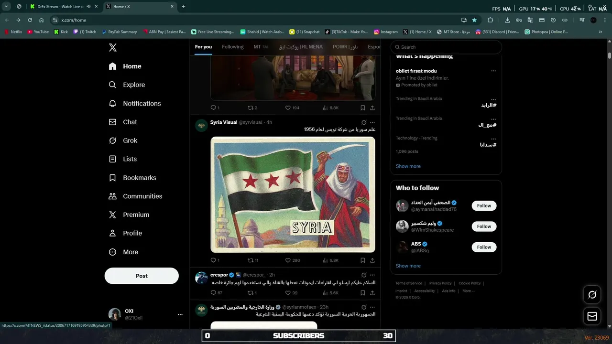Like the crespor post with 99 likes
612x344 pixels.
coord(291,293)
